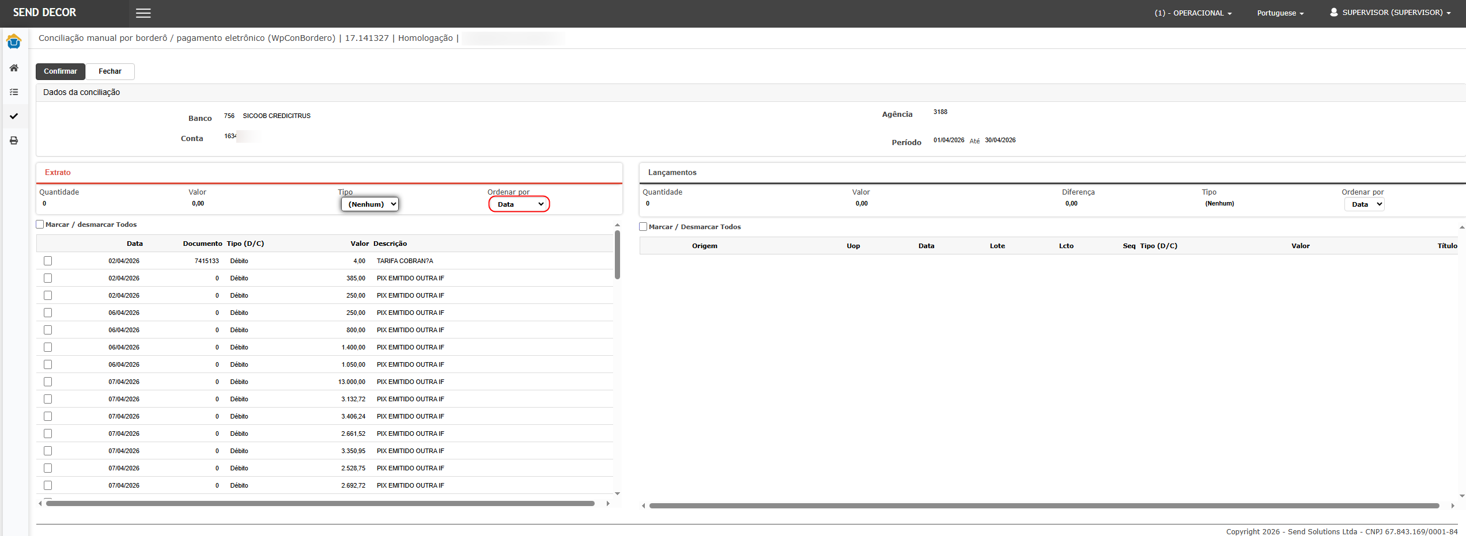This screenshot has height=536, width=1466.
Task: Check the 2.692,72 PIX row checkbox
Action: (x=48, y=485)
